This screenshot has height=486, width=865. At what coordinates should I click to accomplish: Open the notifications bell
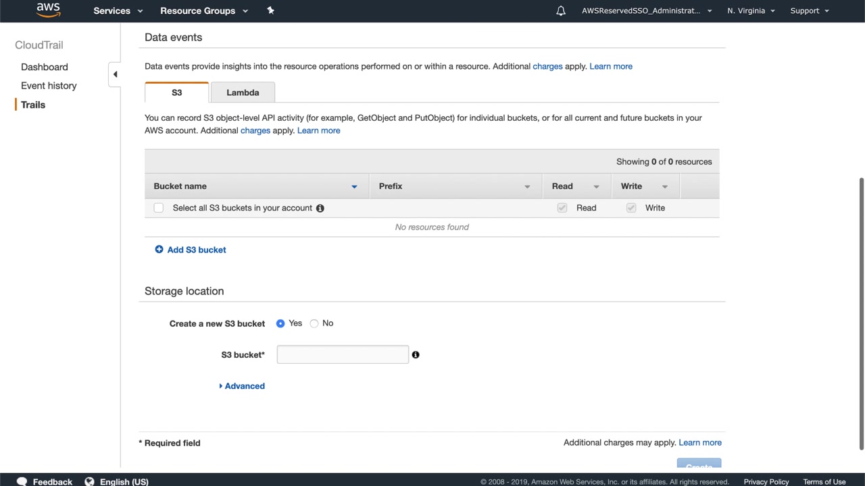tap(561, 11)
